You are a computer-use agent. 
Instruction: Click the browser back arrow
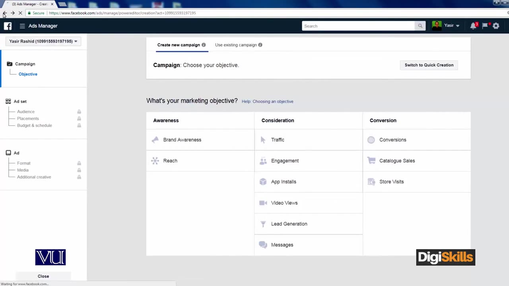(x=5, y=13)
